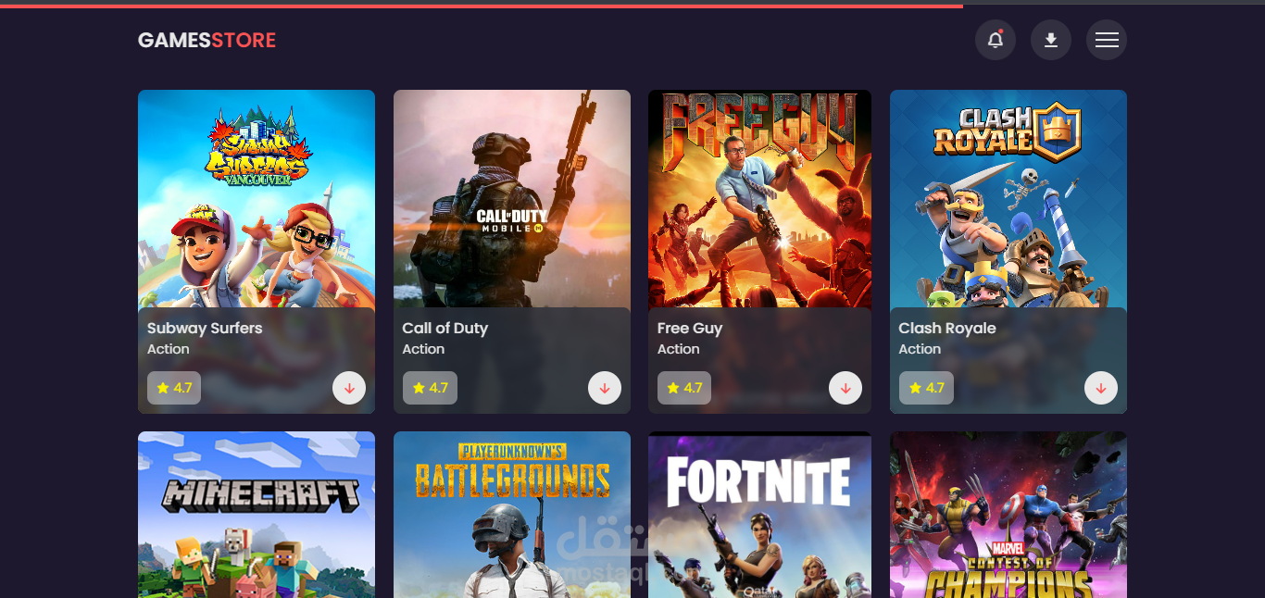Click the downloads icon in header

tap(1051, 40)
